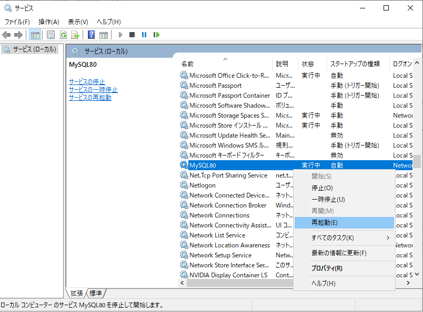This screenshot has height=312, width=423.
Task: Click the gear icon of Netlogon row
Action: click(184, 185)
